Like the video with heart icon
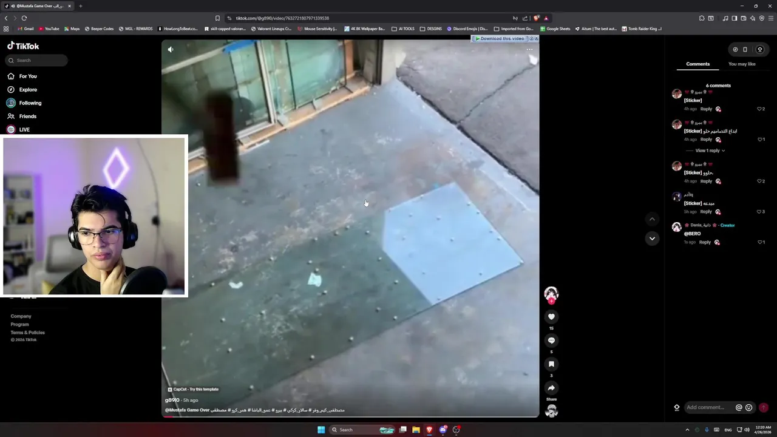This screenshot has height=437, width=777. coord(551,317)
